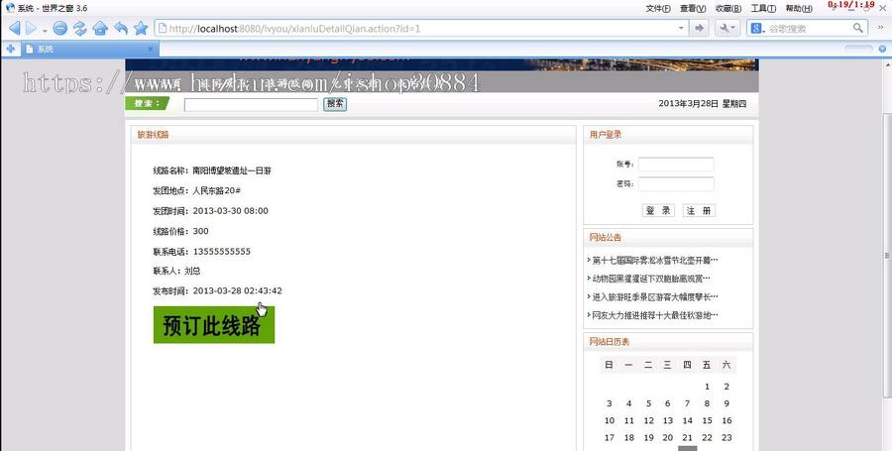Screen dimensions: 892x451
Task: Close the 系统 tab
Action: coord(151,50)
